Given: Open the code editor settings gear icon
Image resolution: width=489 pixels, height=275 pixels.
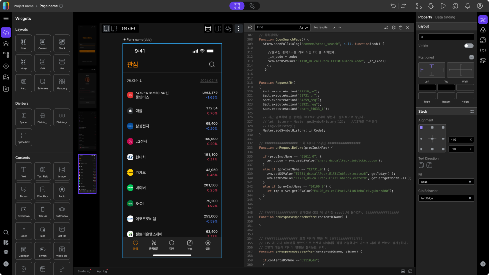Looking at the screenshot, I should 393,28.
